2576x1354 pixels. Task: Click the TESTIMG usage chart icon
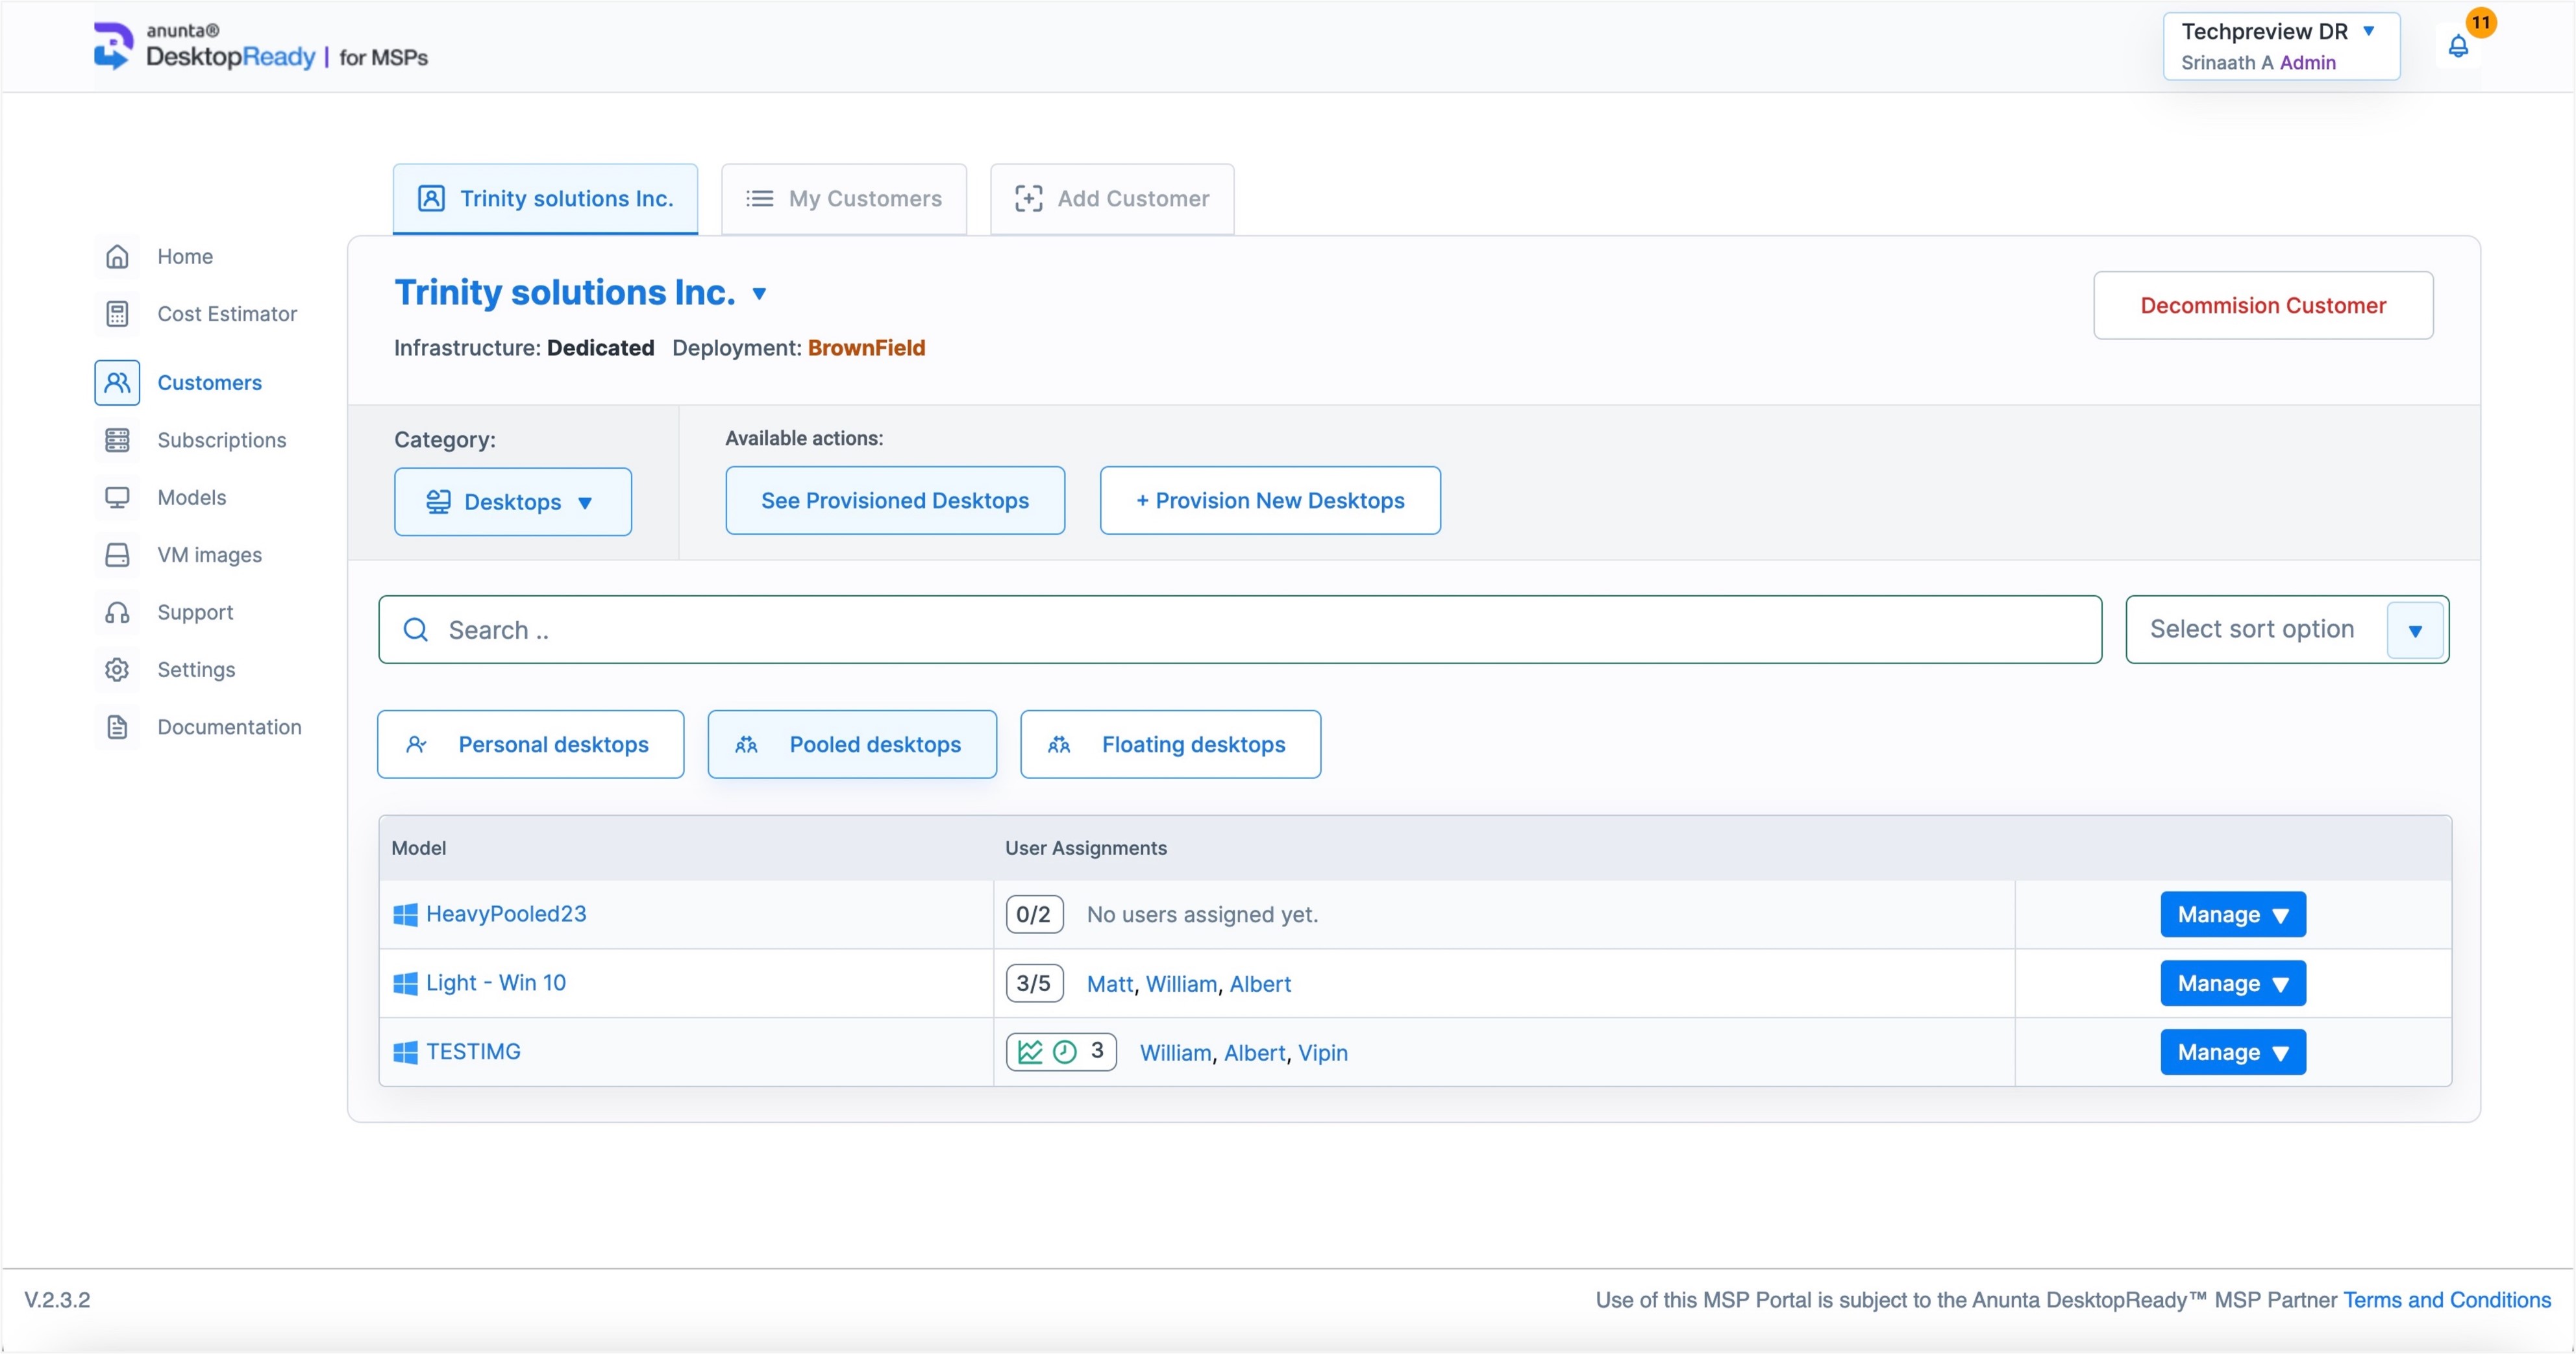click(x=1030, y=1052)
